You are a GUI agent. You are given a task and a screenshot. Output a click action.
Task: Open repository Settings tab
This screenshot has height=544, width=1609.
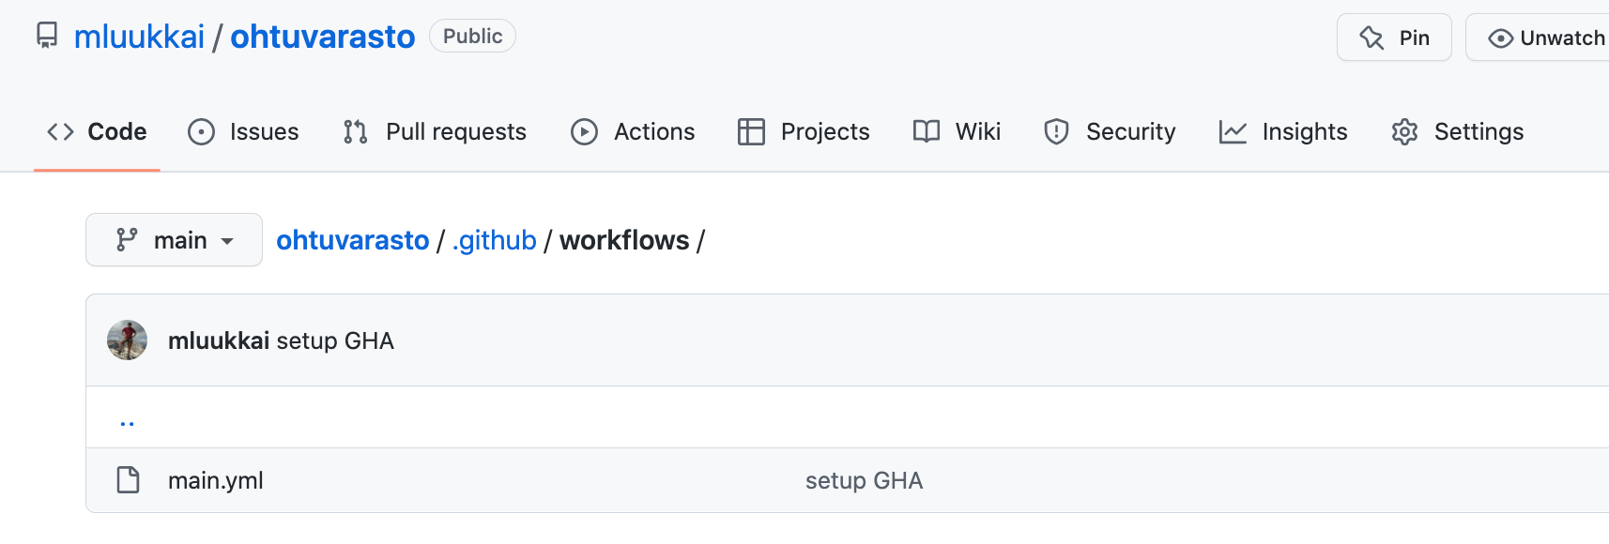point(1458,131)
